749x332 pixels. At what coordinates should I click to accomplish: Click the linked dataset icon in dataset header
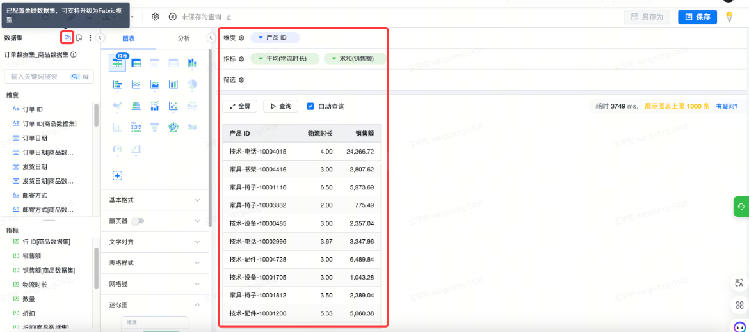67,38
